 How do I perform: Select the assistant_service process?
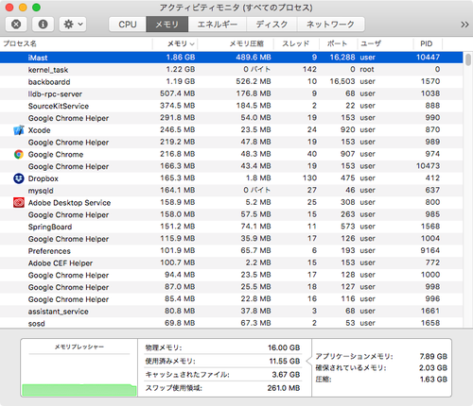click(232, 312)
